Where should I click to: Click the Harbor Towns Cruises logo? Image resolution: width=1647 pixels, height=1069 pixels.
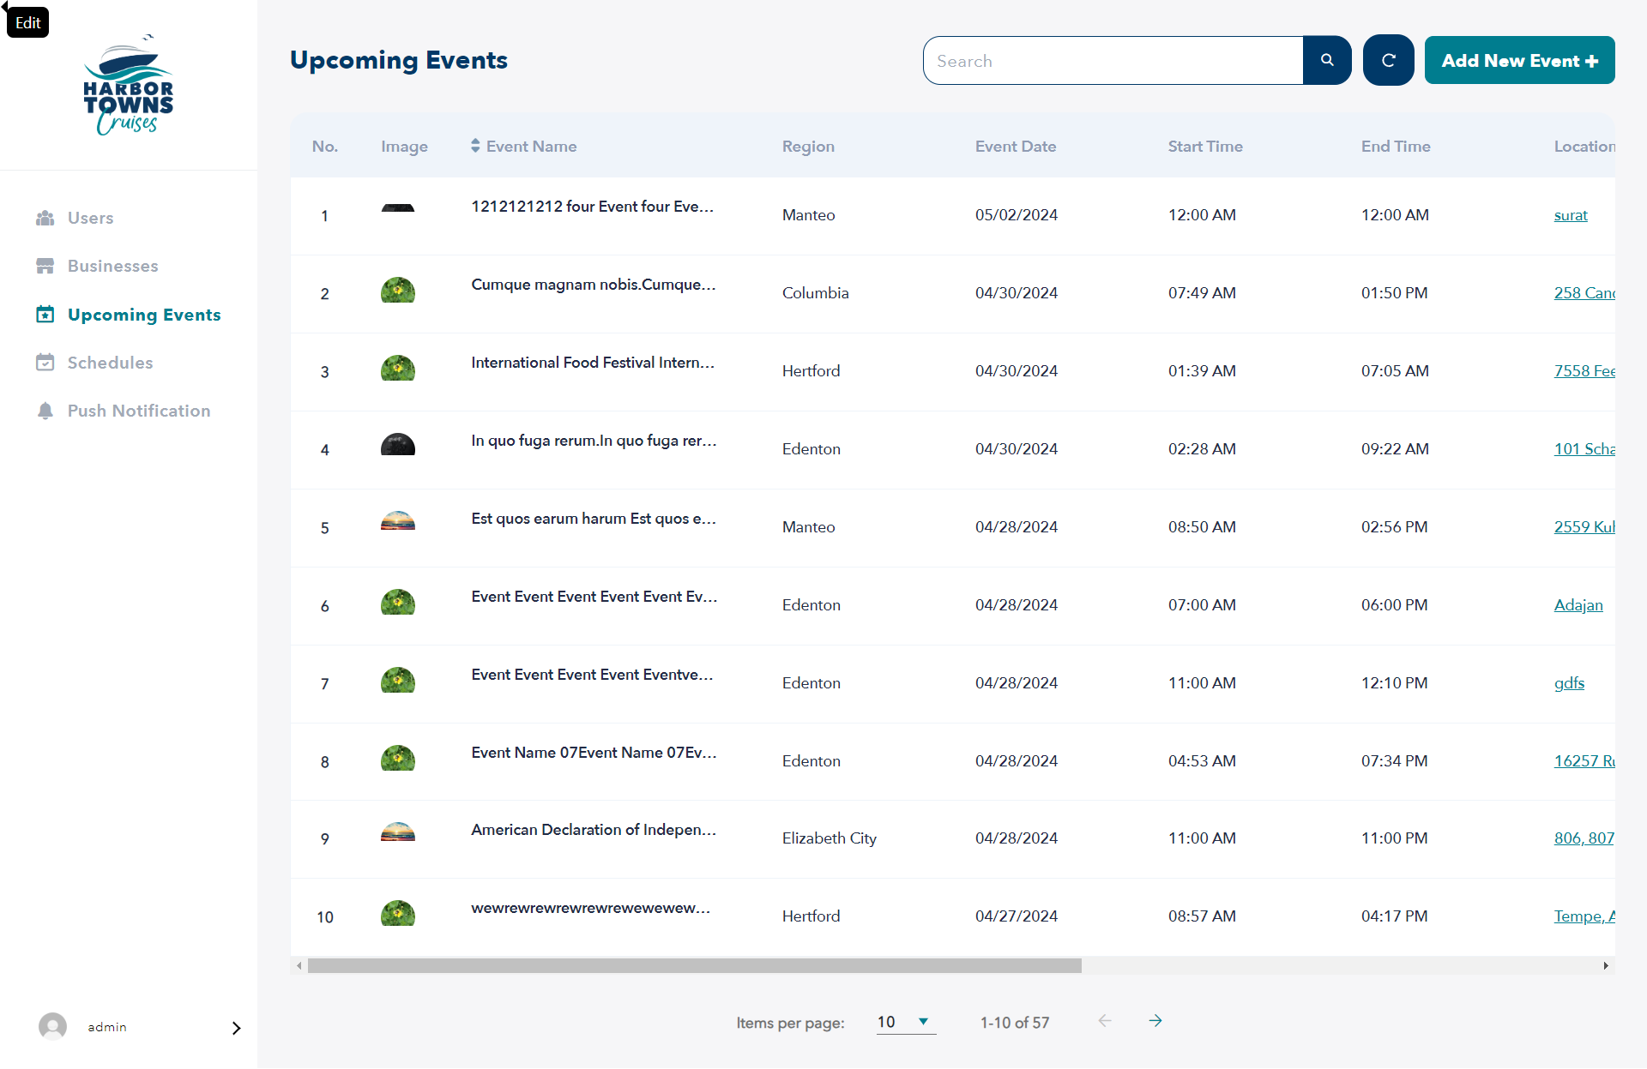(x=129, y=85)
